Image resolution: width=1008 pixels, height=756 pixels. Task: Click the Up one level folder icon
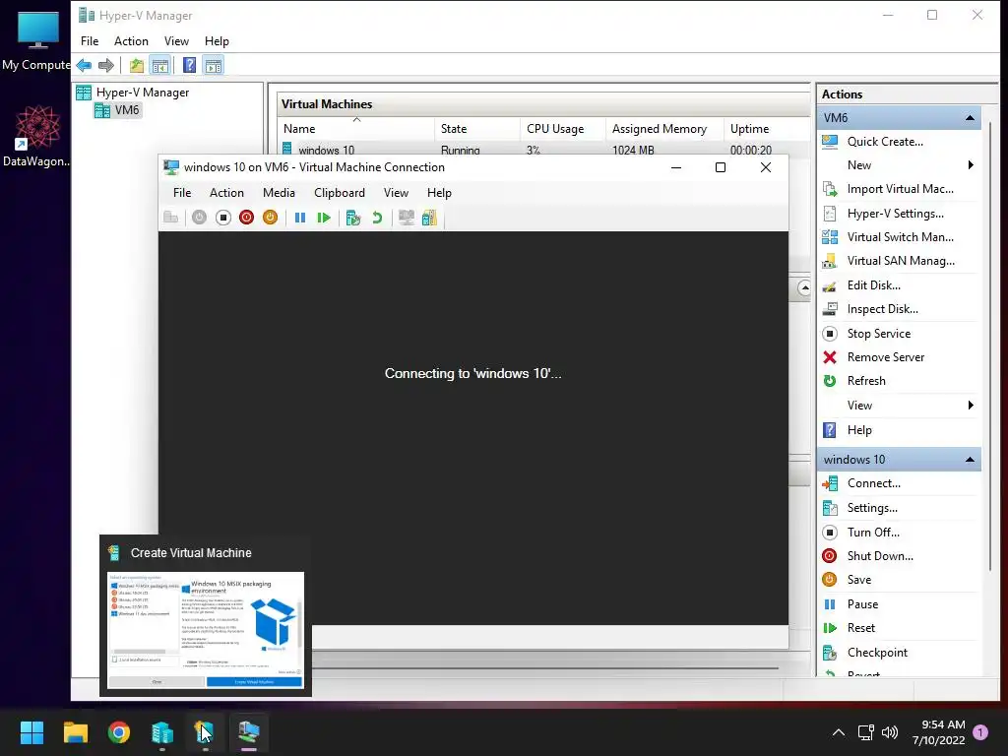click(136, 65)
